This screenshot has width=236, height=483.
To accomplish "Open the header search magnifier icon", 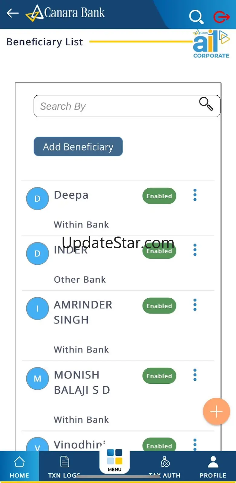I will tap(196, 17).
